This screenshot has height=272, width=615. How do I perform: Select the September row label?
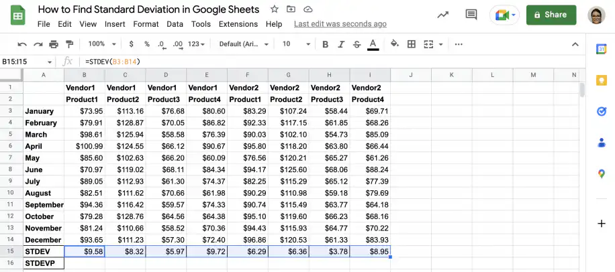44,205
